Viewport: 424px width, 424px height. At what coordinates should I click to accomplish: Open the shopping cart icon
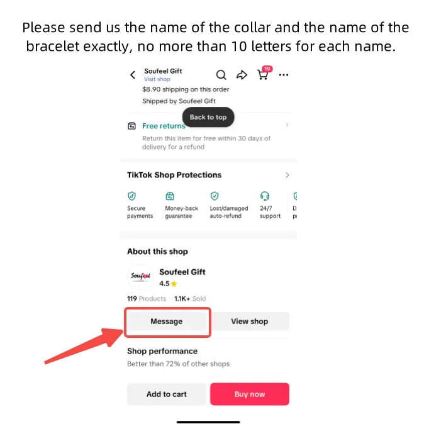click(263, 75)
